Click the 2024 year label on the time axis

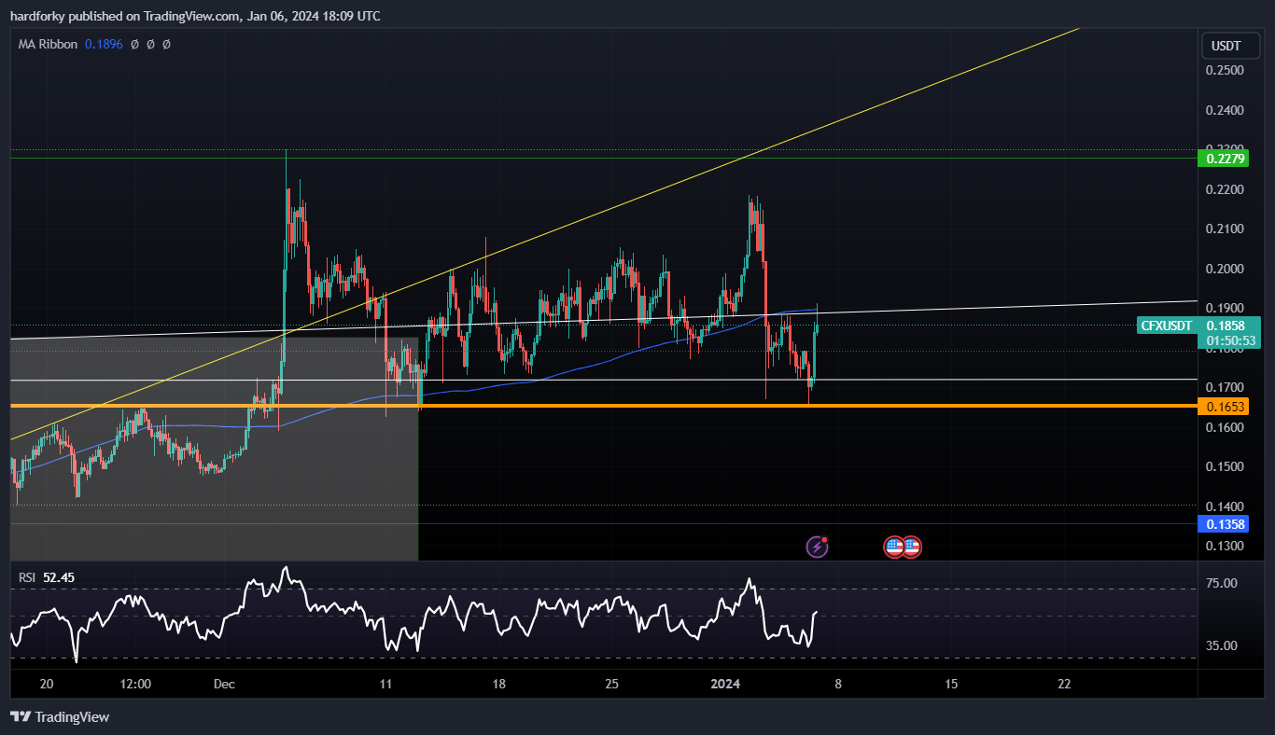point(724,684)
